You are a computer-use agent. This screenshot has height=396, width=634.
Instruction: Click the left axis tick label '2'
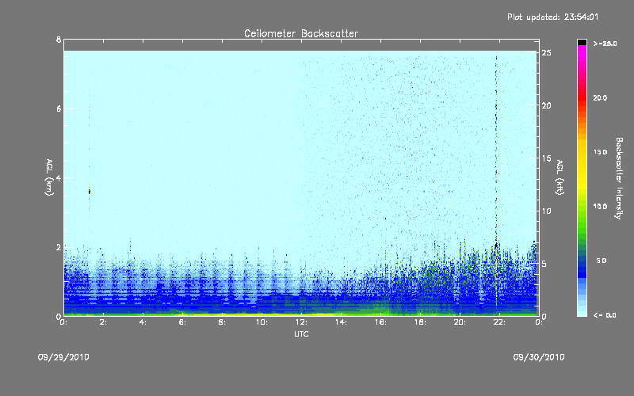59,247
